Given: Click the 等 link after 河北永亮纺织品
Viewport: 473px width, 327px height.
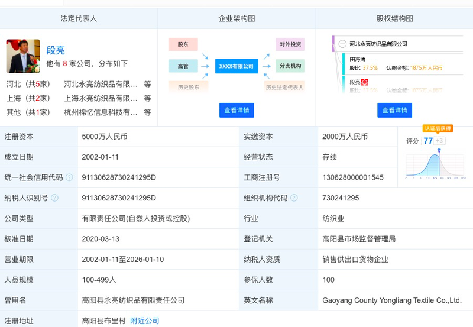Looking at the screenshot, I should point(147,84).
